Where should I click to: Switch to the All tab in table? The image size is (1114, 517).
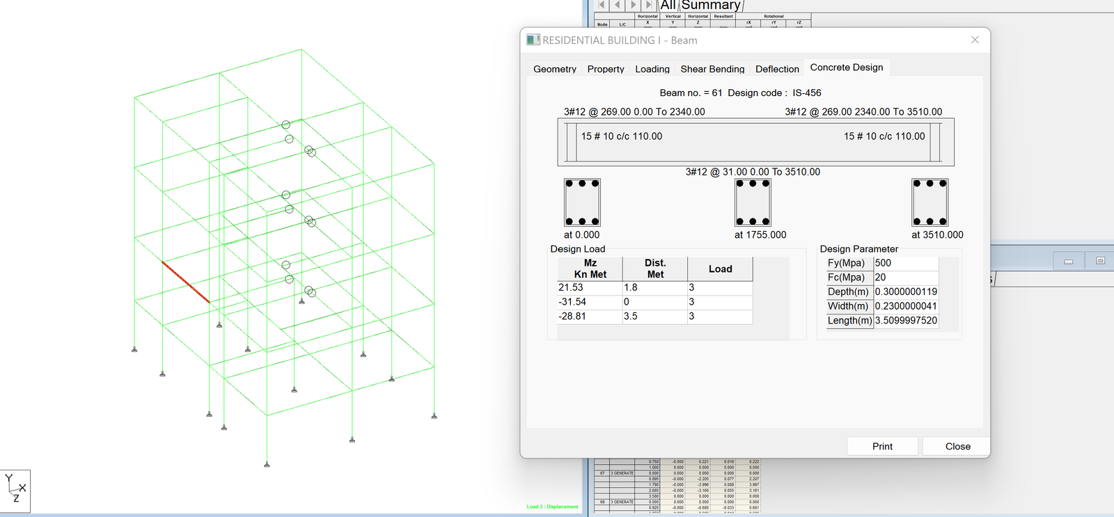tap(668, 5)
